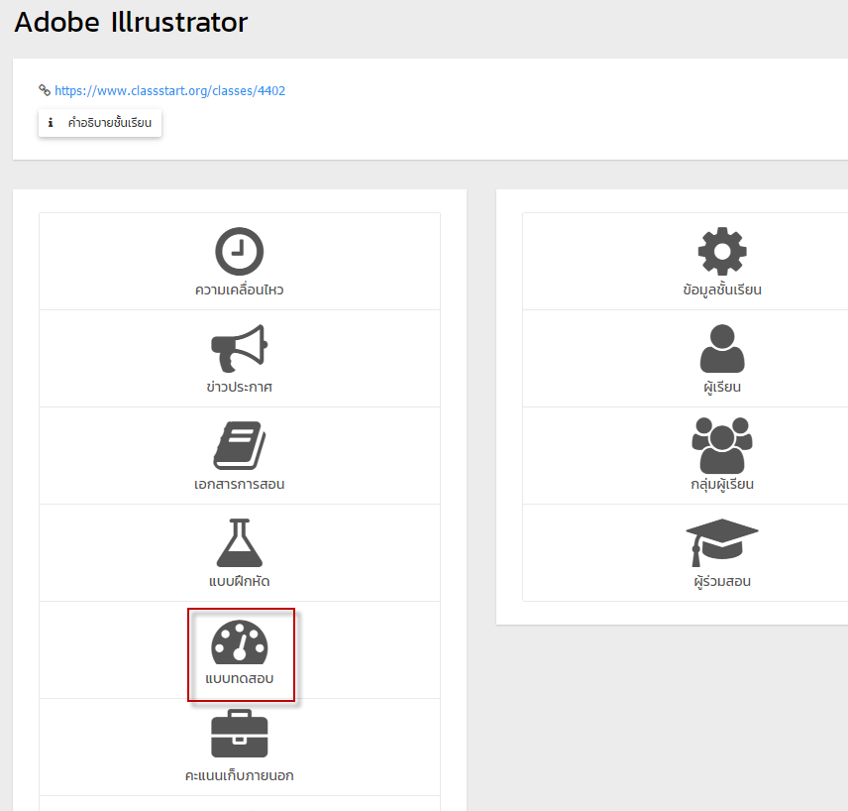Click the Adobe Illrustrator class title
Image resolution: width=848 pixels, height=811 pixels.
click(131, 22)
